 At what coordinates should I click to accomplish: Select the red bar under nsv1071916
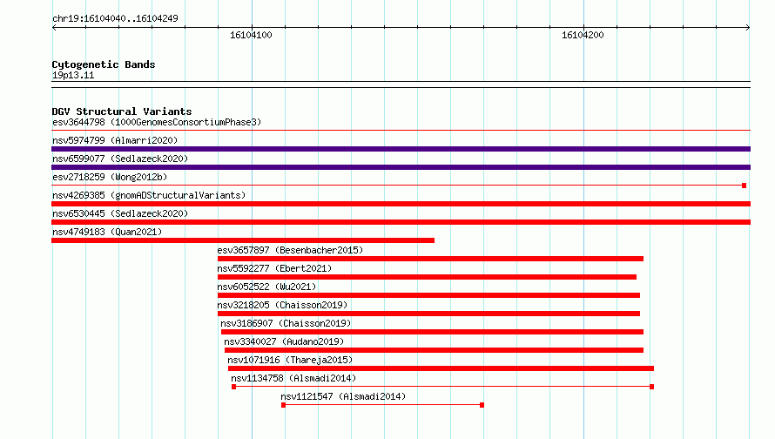(441, 368)
